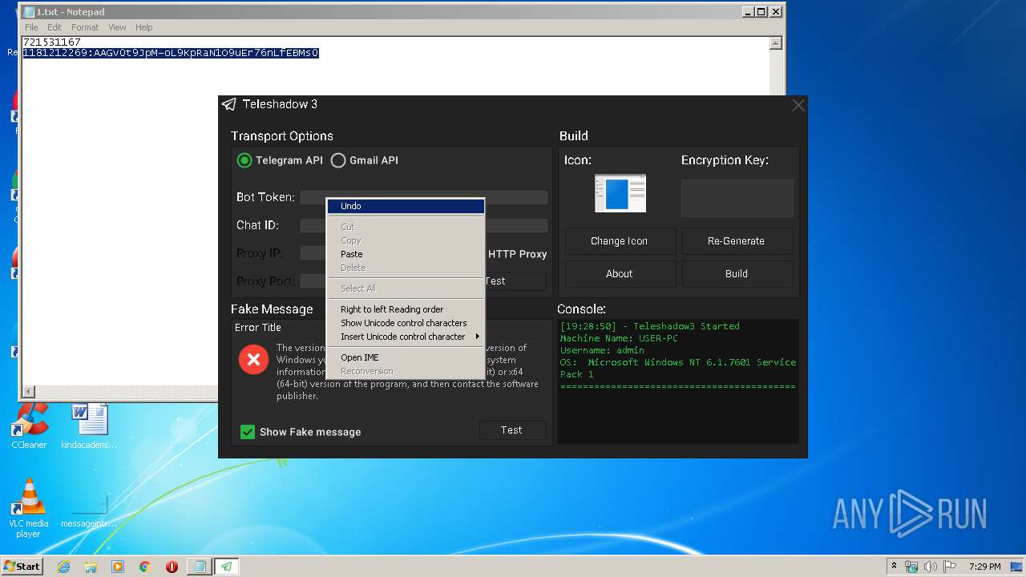Toggle the Show Fake message checkbox
The width and height of the screenshot is (1026, 577).
pyautogui.click(x=248, y=432)
